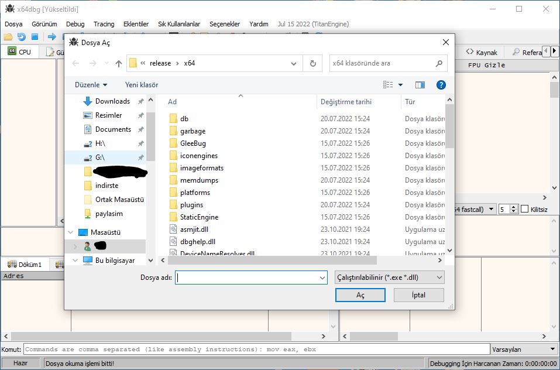Click the x64 klasöründe ara search box
The width and height of the screenshot is (560, 370).
[382, 63]
